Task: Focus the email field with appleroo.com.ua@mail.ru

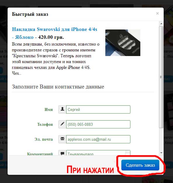Action: pos(98,139)
